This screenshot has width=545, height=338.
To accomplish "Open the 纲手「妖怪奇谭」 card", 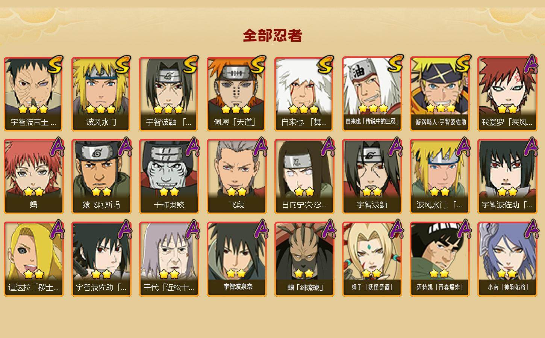I will tap(372, 259).
